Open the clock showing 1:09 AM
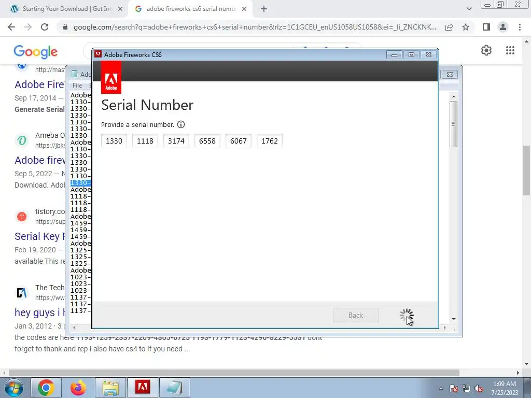This screenshot has width=531, height=398. [505, 388]
